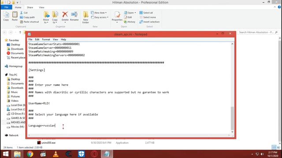Viewport: 282px width, 158px height.
Task: Click Copy path in Explorer ribbon
Action: (27, 17)
